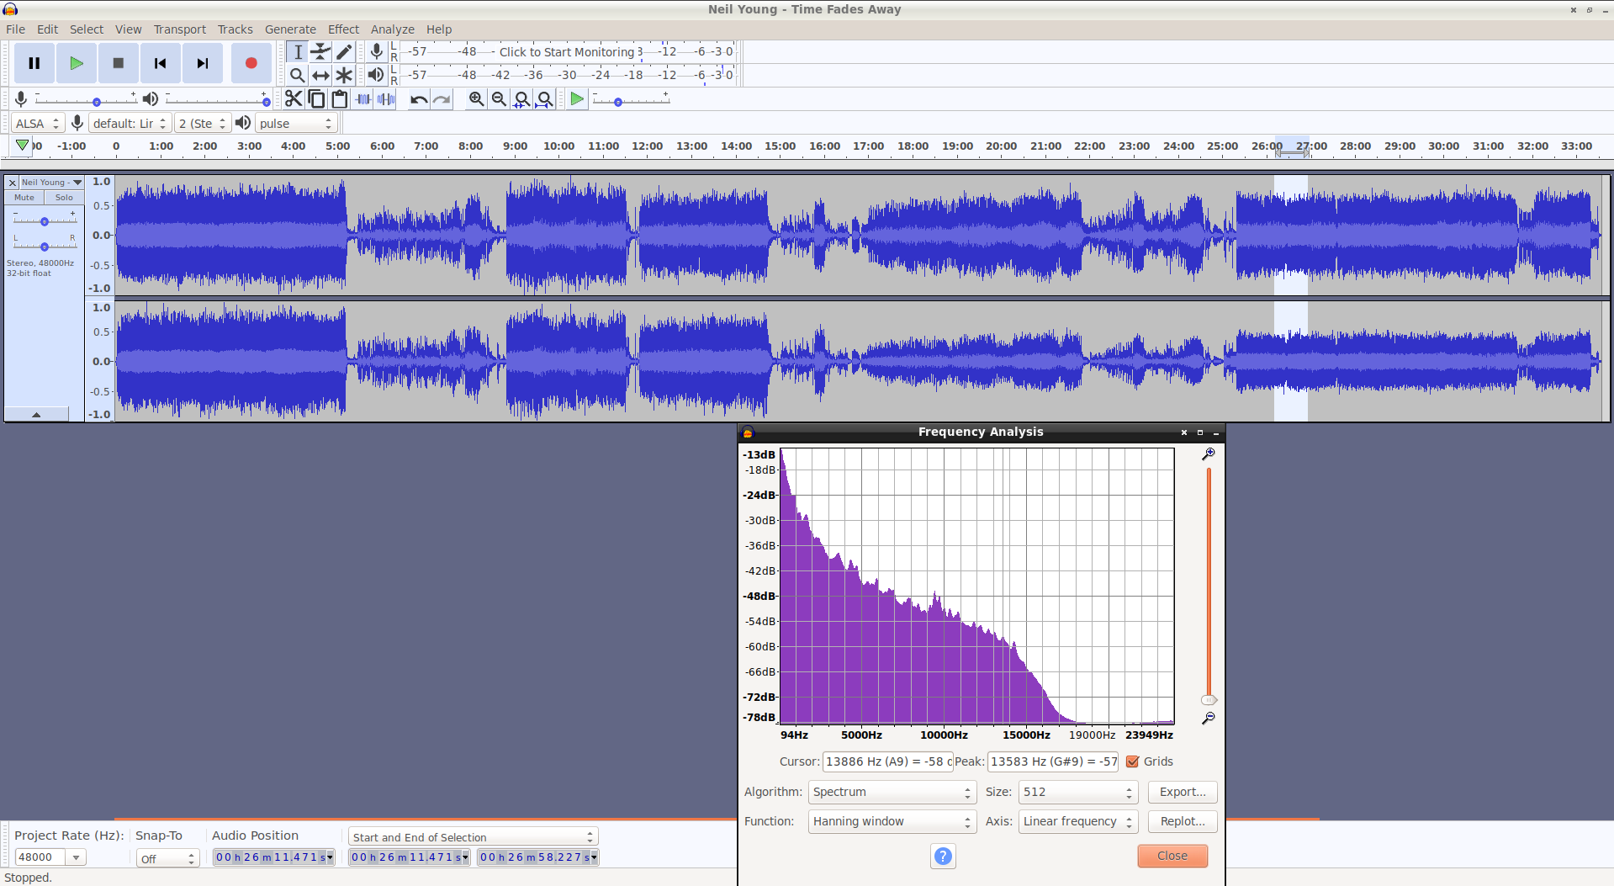Solo the Neil Young track

point(64,198)
